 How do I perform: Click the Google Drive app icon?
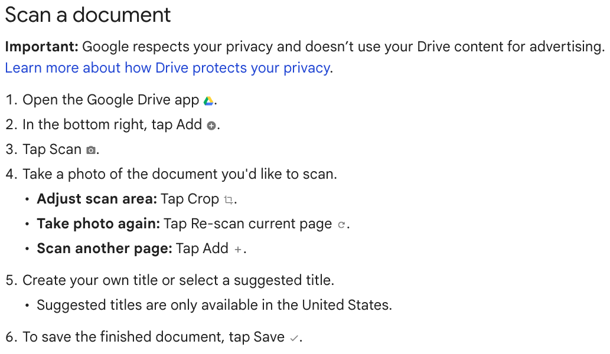[208, 101]
